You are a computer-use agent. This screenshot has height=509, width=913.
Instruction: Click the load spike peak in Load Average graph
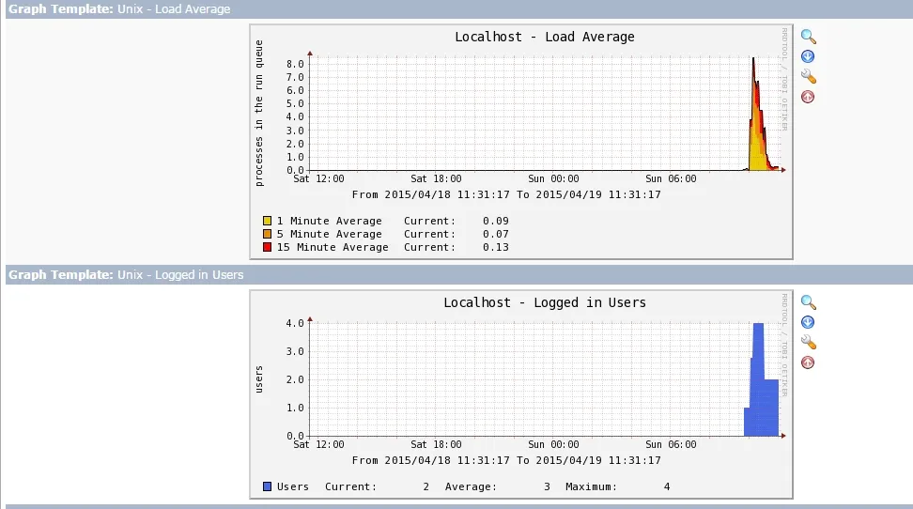(753, 61)
